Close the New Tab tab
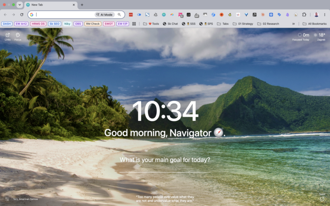Screen dimensions: 330x206 [x=74, y=5]
